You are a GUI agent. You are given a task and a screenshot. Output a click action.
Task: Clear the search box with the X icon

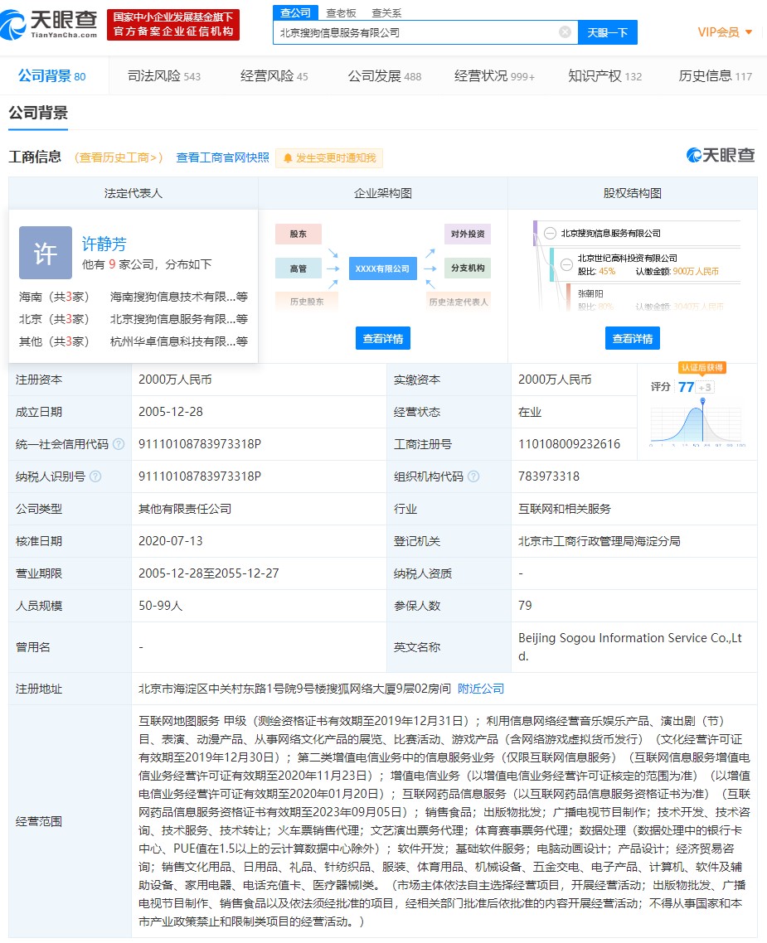(565, 31)
